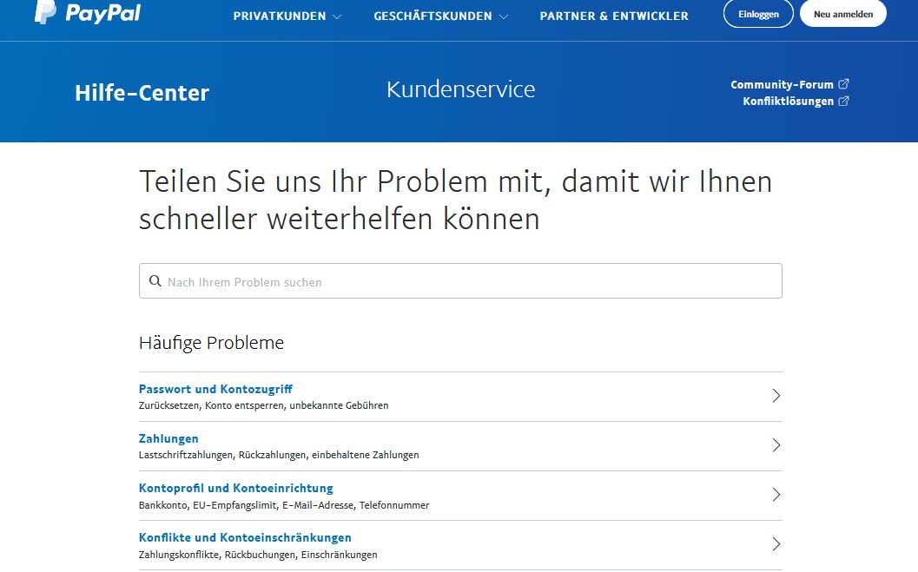
Task: Expand the Privatkunden dropdown chevron
Action: click(x=337, y=17)
